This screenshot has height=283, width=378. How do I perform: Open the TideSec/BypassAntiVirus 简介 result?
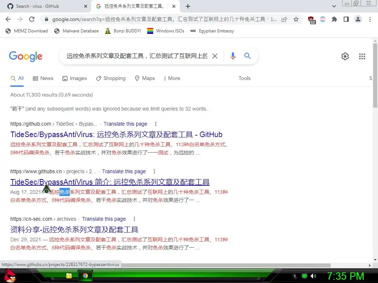(x=110, y=182)
